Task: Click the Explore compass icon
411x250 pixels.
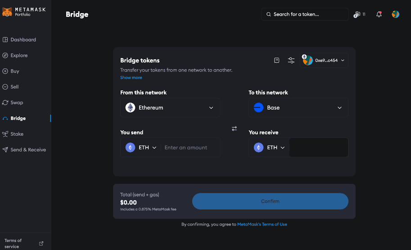Action: coord(5,55)
